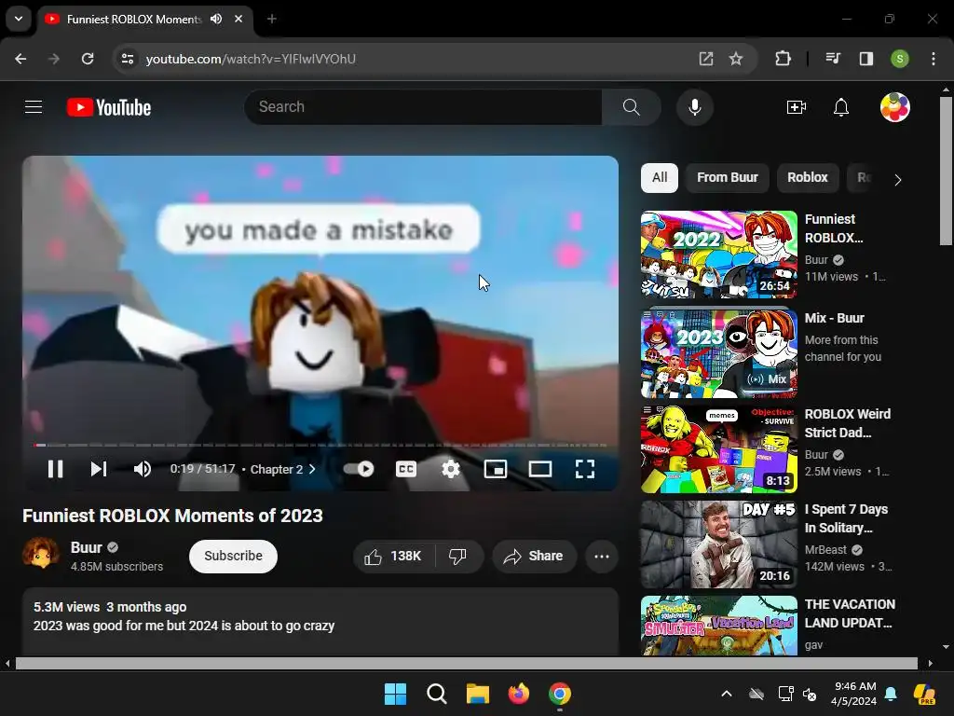
Task: Open Chrome extensions puzzle icon
Action: (x=783, y=59)
